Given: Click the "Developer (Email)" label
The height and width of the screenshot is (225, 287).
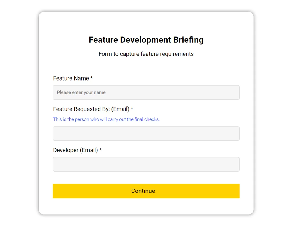Looking at the screenshot, I should 75,150.
